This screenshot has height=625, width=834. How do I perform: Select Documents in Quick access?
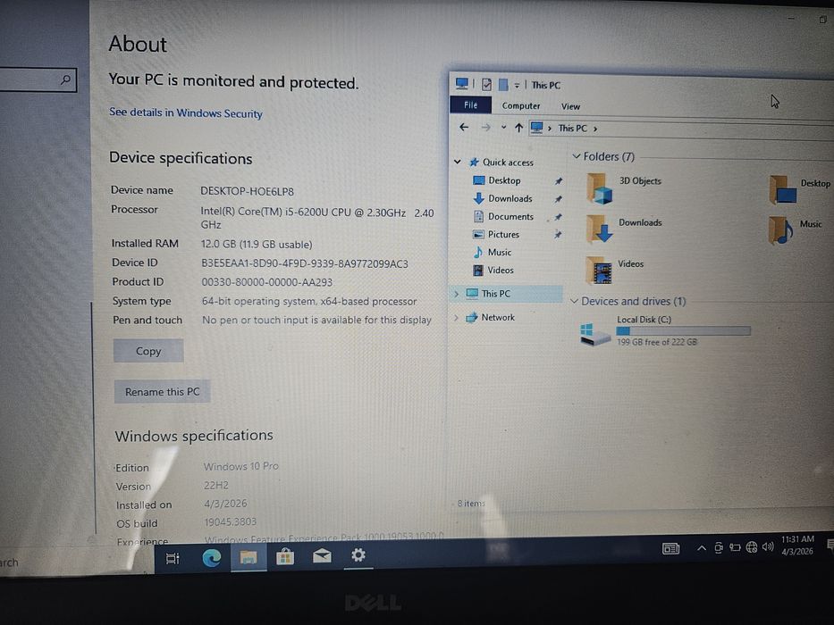(510, 217)
